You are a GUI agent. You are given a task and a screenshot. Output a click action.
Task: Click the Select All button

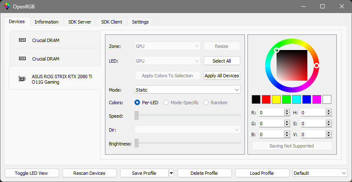tap(222, 61)
